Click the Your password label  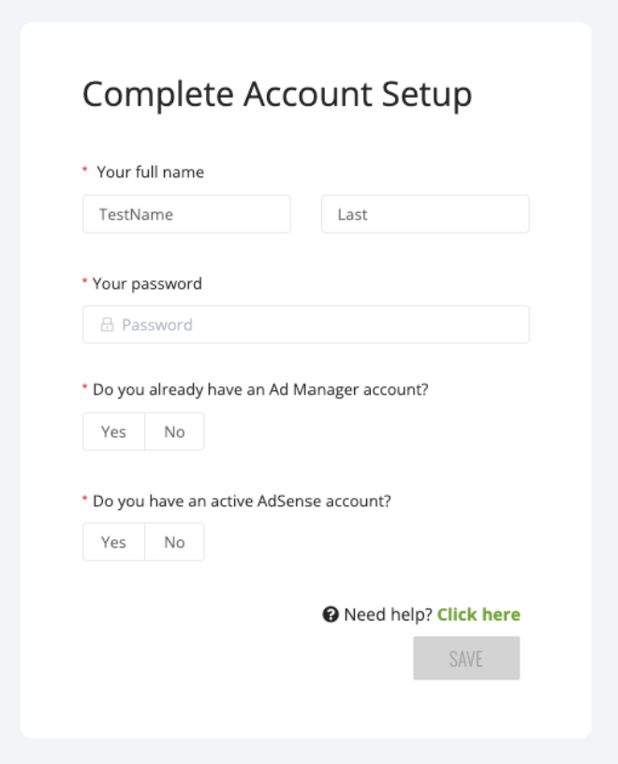[x=147, y=284]
